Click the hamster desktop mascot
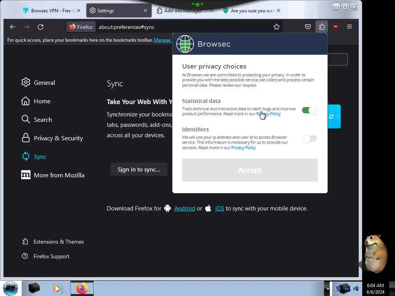 [x=375, y=254]
